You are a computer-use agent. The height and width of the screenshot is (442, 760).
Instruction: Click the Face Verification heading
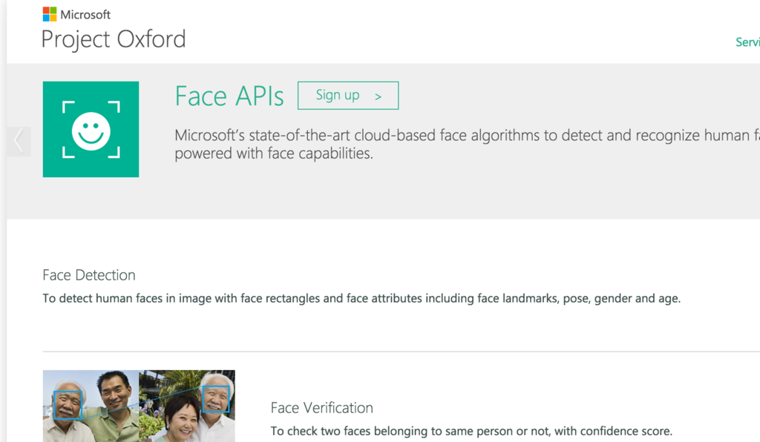(x=322, y=408)
